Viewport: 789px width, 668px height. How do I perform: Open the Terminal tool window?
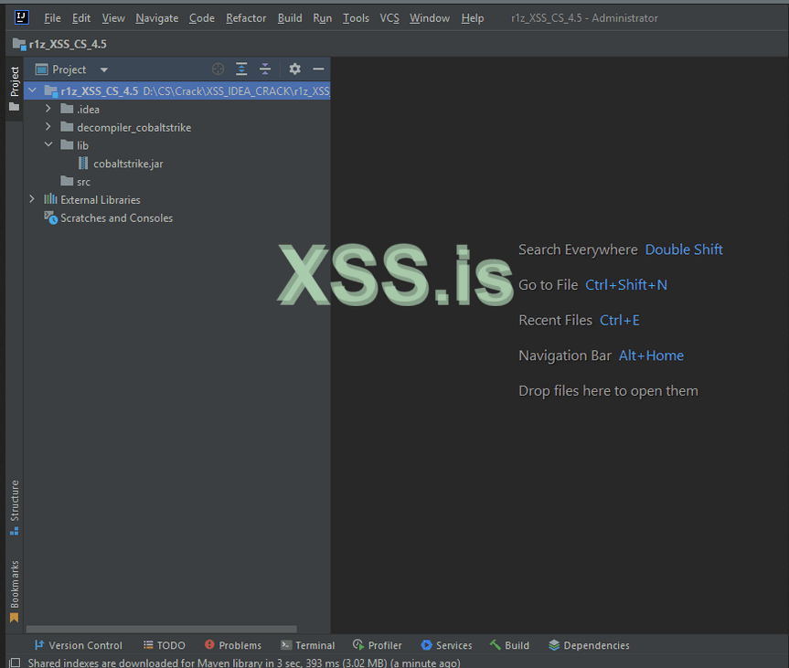coord(307,645)
